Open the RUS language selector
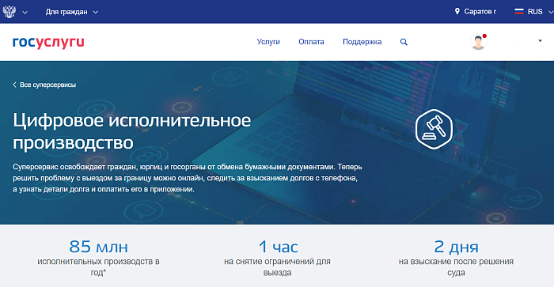Image resolution: width=554 pixels, height=287 pixels. point(534,12)
